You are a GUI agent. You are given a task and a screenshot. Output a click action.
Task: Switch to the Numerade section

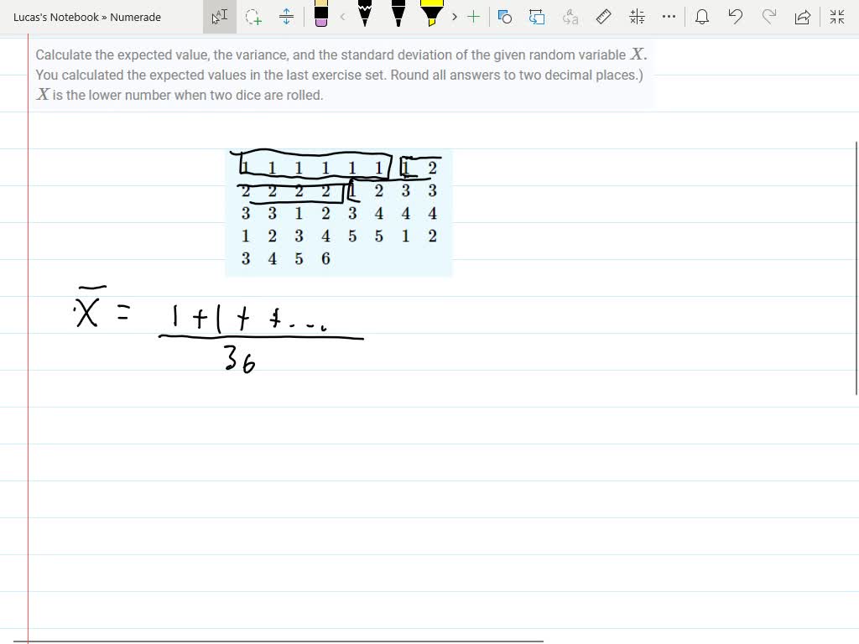[137, 17]
